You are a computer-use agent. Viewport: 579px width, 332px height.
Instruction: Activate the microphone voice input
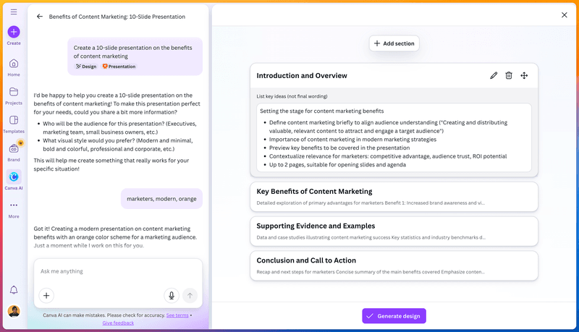coord(172,296)
